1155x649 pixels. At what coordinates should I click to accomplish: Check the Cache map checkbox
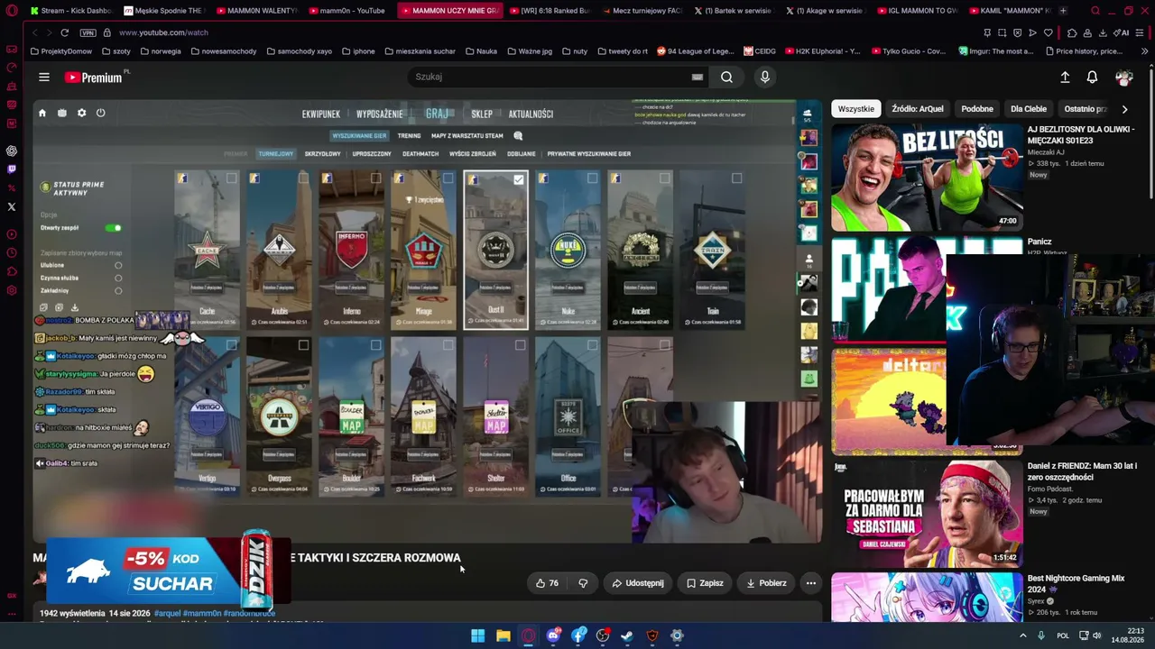[x=232, y=178]
